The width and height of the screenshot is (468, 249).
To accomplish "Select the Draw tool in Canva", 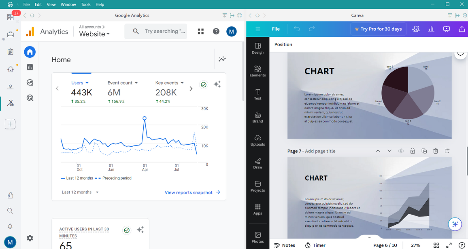I will coord(257,163).
